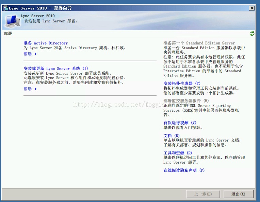The image size is (260, 202).
Task: Click text 单击以观看入门视频。
Action: click(x=183, y=128)
